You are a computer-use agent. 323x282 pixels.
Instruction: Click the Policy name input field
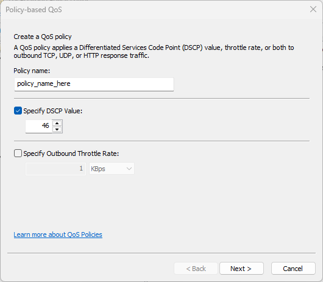click(94, 84)
